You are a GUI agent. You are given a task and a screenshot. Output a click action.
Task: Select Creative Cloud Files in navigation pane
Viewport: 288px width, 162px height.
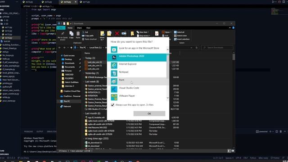click(x=70, y=91)
